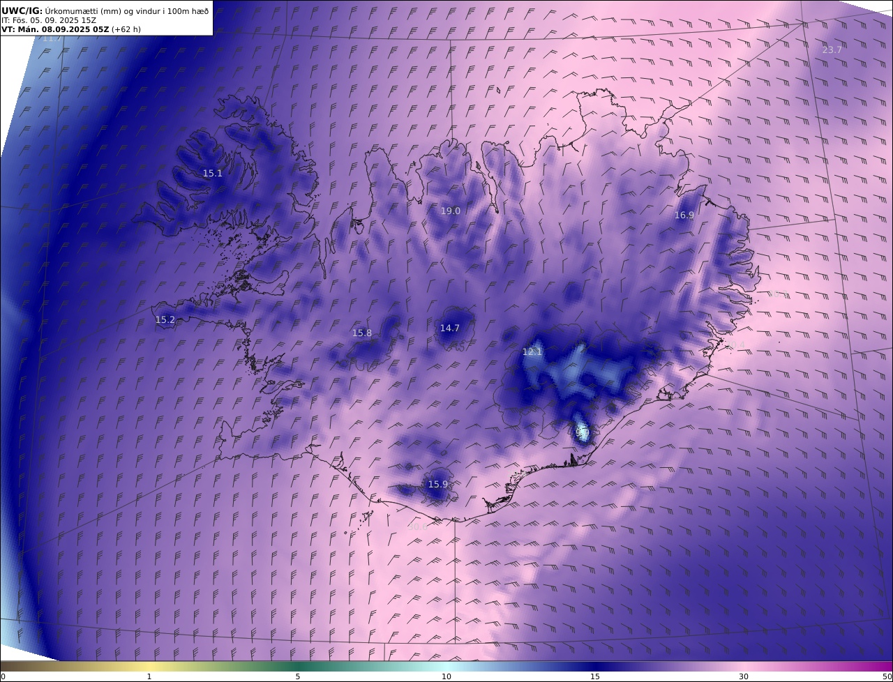Click the 15.1 value over the Westfjords
Viewport: 893px width, 682px height.
pyautogui.click(x=213, y=173)
